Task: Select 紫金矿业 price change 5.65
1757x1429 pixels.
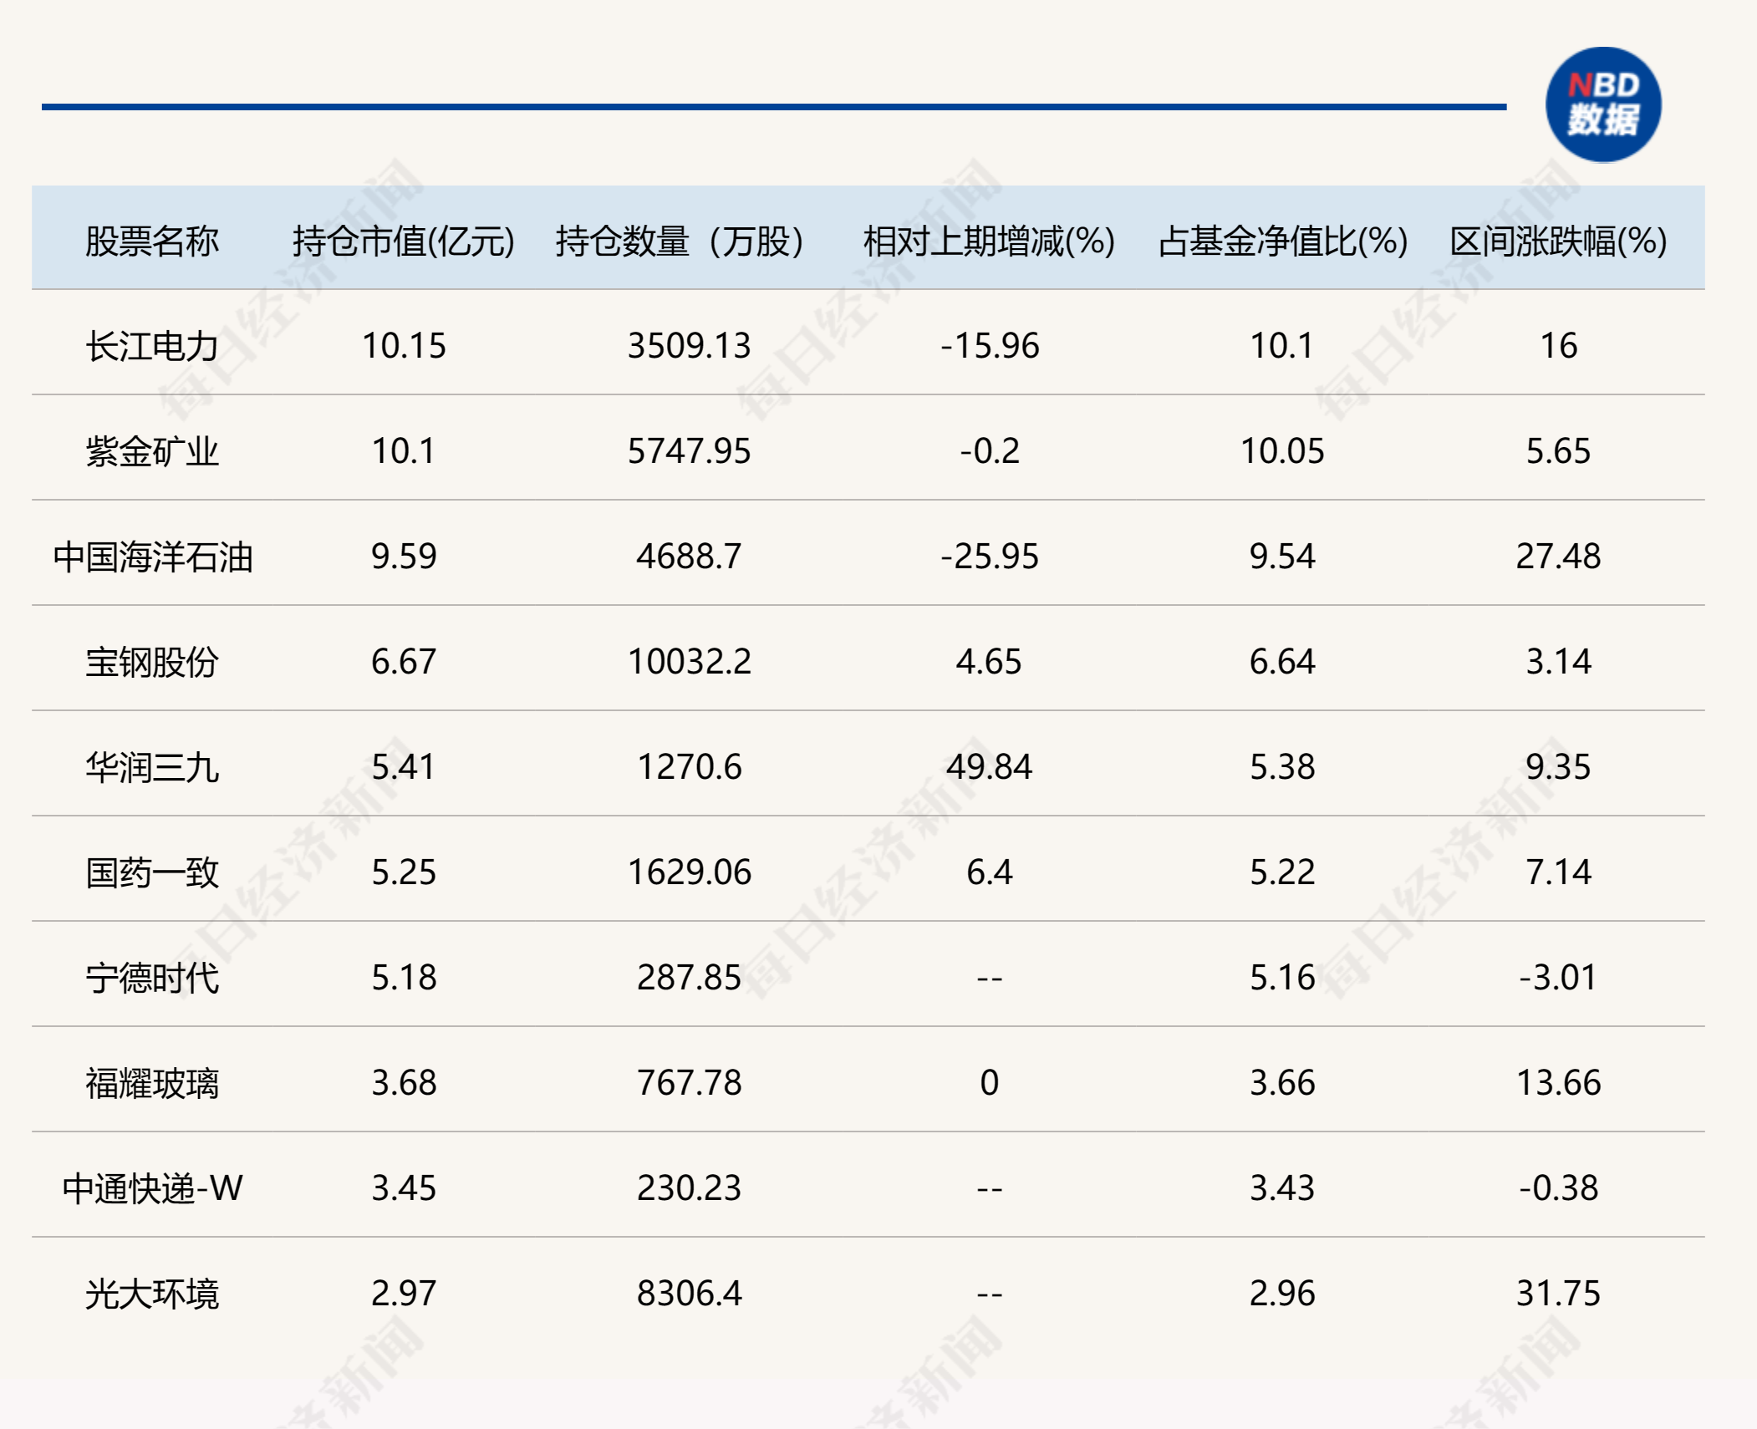Action: (1558, 451)
